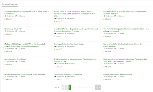Go to page 4 of programs
153x92 pixels.
[x=77, y=87]
